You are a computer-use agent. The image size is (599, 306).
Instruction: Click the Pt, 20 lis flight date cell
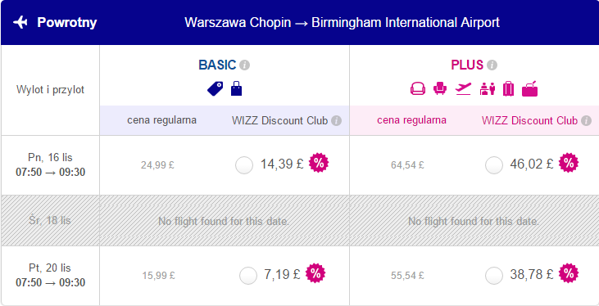(51, 276)
